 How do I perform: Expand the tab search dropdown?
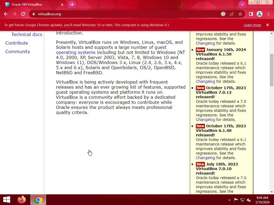pyautogui.click(x=242, y=5)
